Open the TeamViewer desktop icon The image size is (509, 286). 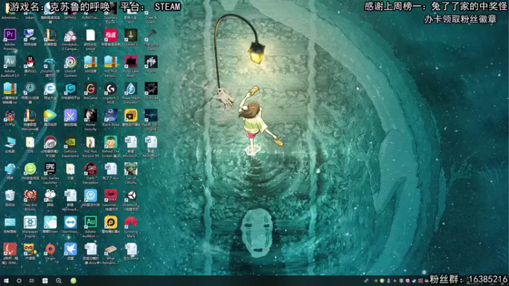[x=70, y=223]
